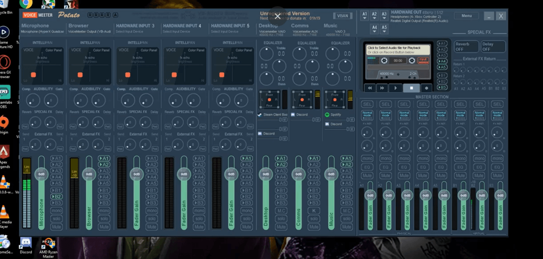The height and width of the screenshot is (259, 543).
Task: Click the Browser Gate knob
Action: [x=98, y=100]
